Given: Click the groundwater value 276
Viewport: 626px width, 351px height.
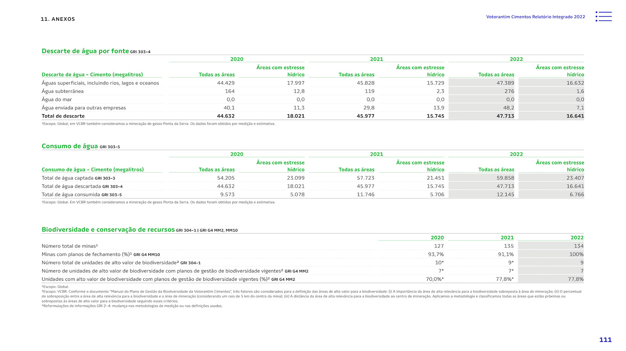Looking at the screenshot, I should [x=509, y=91].
